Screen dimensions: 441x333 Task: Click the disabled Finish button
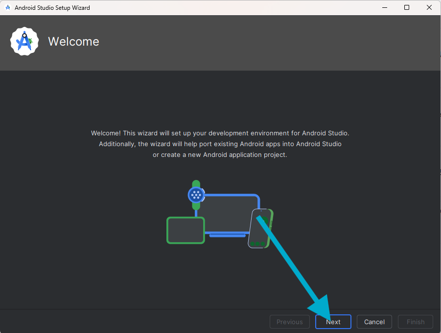(415, 322)
